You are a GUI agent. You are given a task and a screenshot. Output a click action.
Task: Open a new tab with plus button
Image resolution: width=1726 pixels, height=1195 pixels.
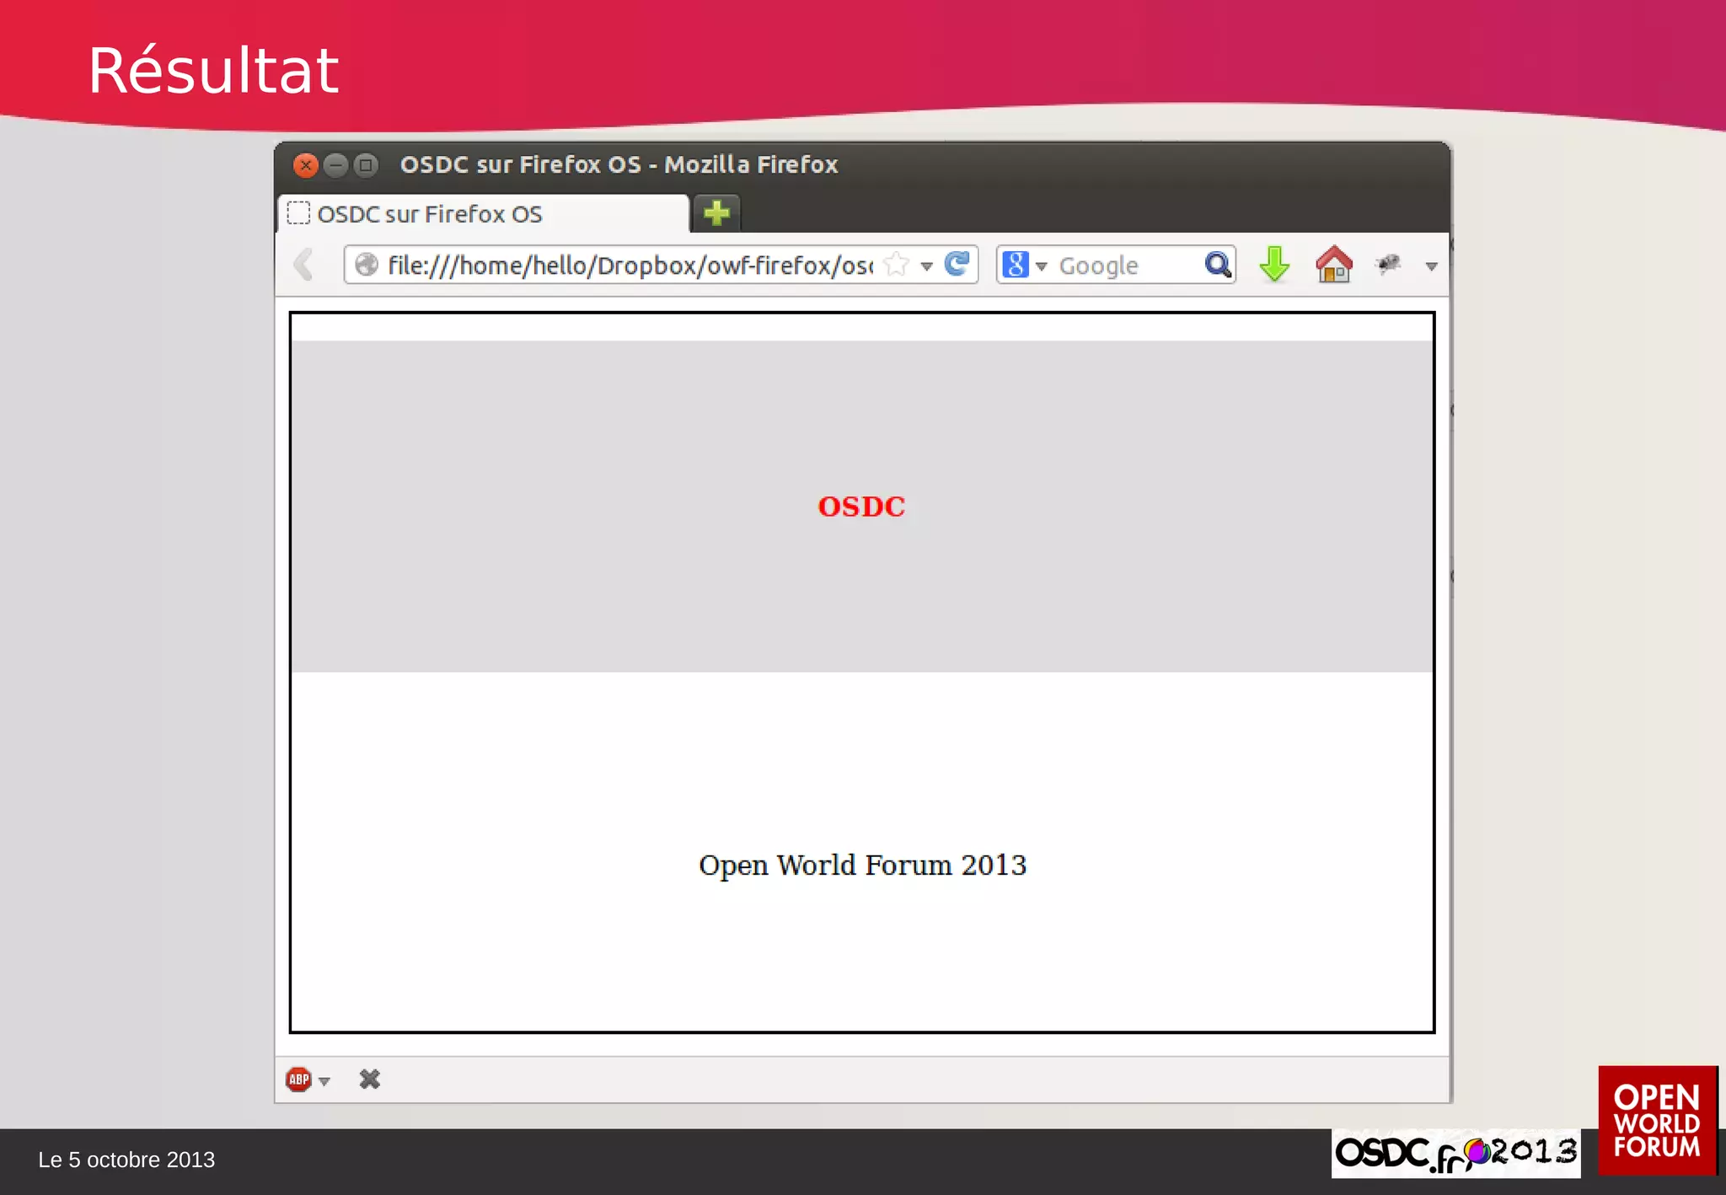coord(716,213)
